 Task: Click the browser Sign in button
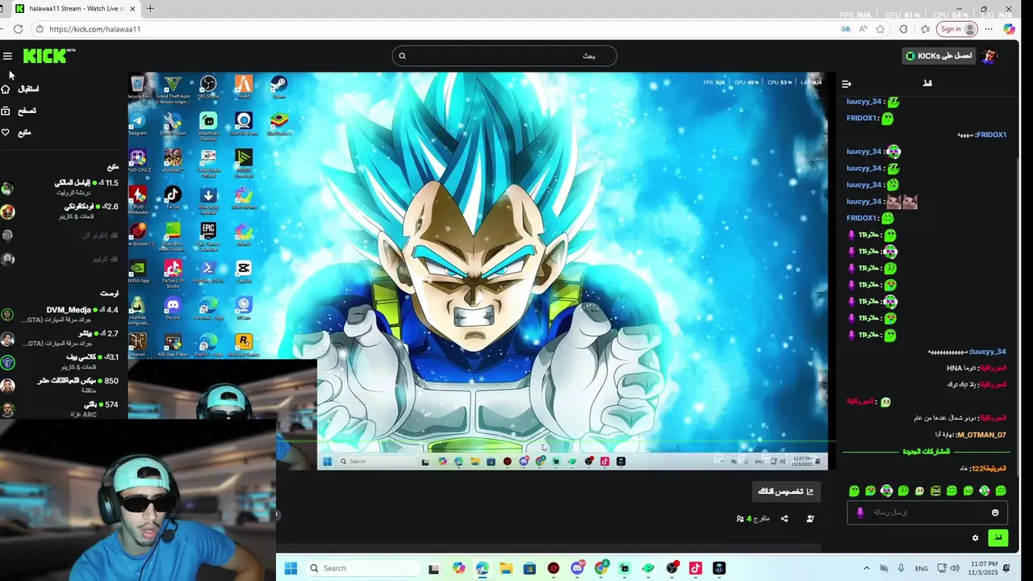[x=959, y=29]
